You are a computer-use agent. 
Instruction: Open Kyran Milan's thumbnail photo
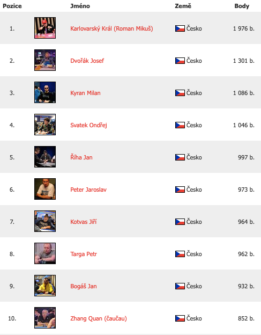(x=45, y=92)
